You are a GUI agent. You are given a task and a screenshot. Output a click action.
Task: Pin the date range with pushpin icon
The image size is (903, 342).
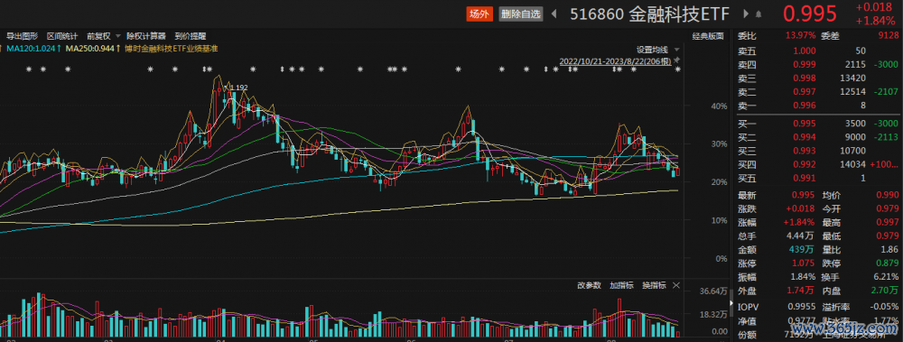pyautogui.click(x=677, y=60)
